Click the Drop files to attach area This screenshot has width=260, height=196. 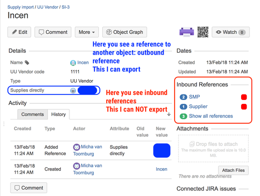(214, 148)
